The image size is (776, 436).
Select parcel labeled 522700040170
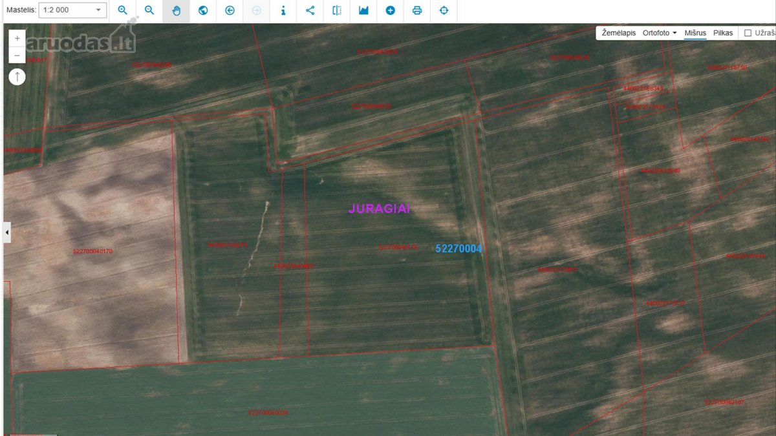[92, 251]
